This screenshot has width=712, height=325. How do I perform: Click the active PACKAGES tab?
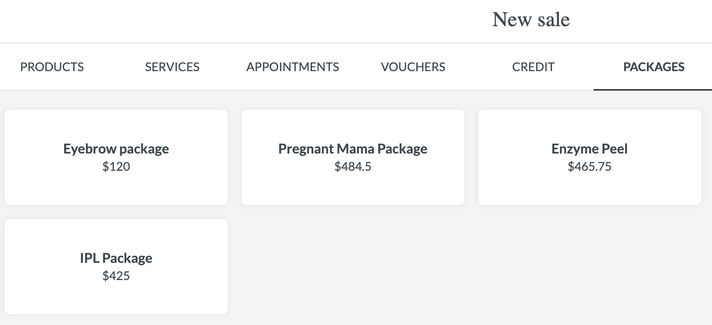(653, 67)
